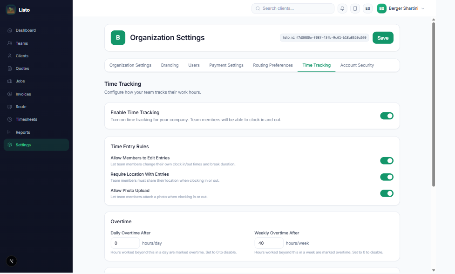Click the scrollbar up arrow
455x274 pixels.
[x=434, y=20]
